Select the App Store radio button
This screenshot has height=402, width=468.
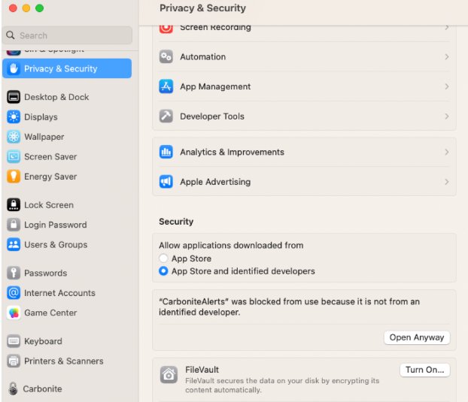(163, 258)
